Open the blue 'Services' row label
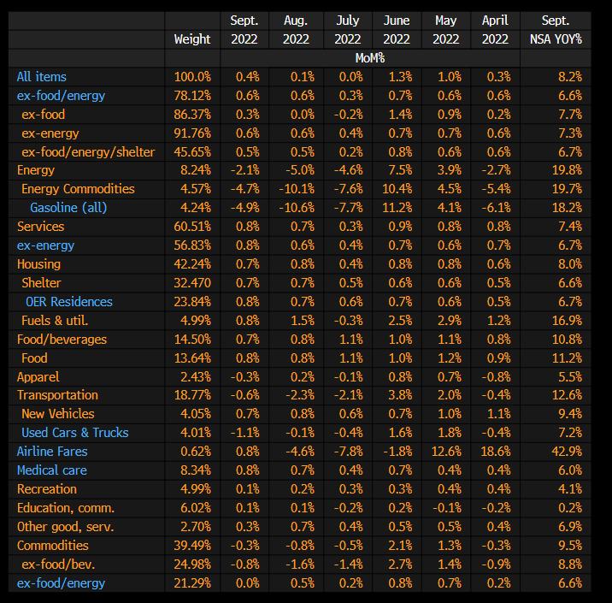This screenshot has height=603, width=612. coord(40,227)
